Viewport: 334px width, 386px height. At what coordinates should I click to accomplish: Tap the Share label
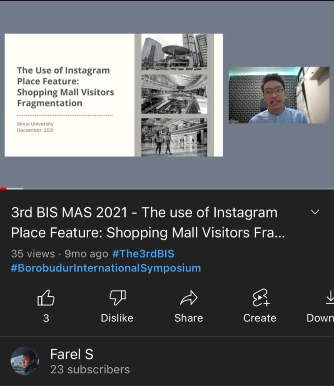(x=189, y=318)
